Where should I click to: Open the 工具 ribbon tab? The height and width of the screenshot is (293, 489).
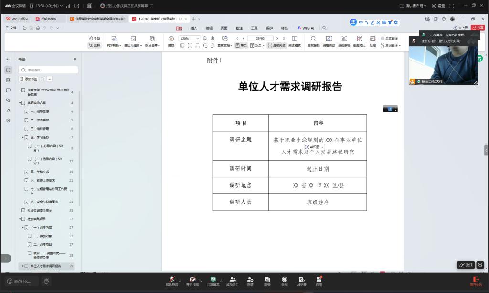(x=254, y=28)
